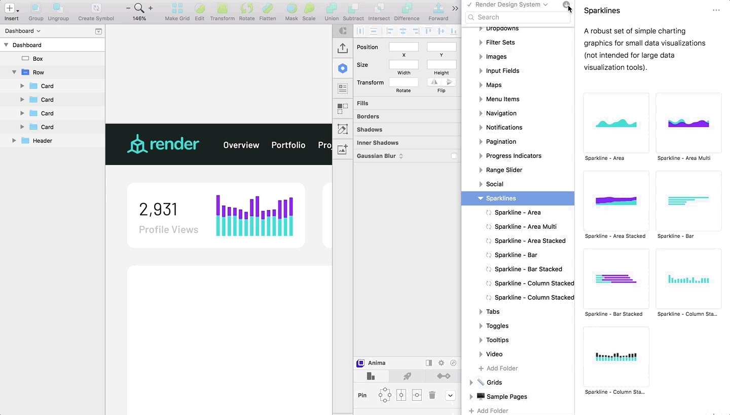Select the Sparkline - Area thumbnail
Viewport: 730px width, 415px height.
pos(616,123)
